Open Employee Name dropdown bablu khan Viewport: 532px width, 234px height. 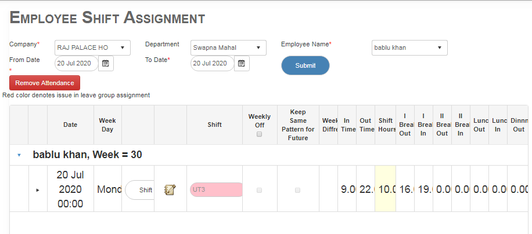[x=409, y=47]
